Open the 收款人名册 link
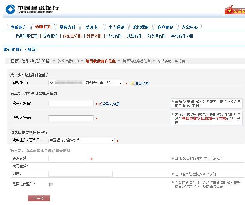The image size is (245, 205). tap(111, 104)
